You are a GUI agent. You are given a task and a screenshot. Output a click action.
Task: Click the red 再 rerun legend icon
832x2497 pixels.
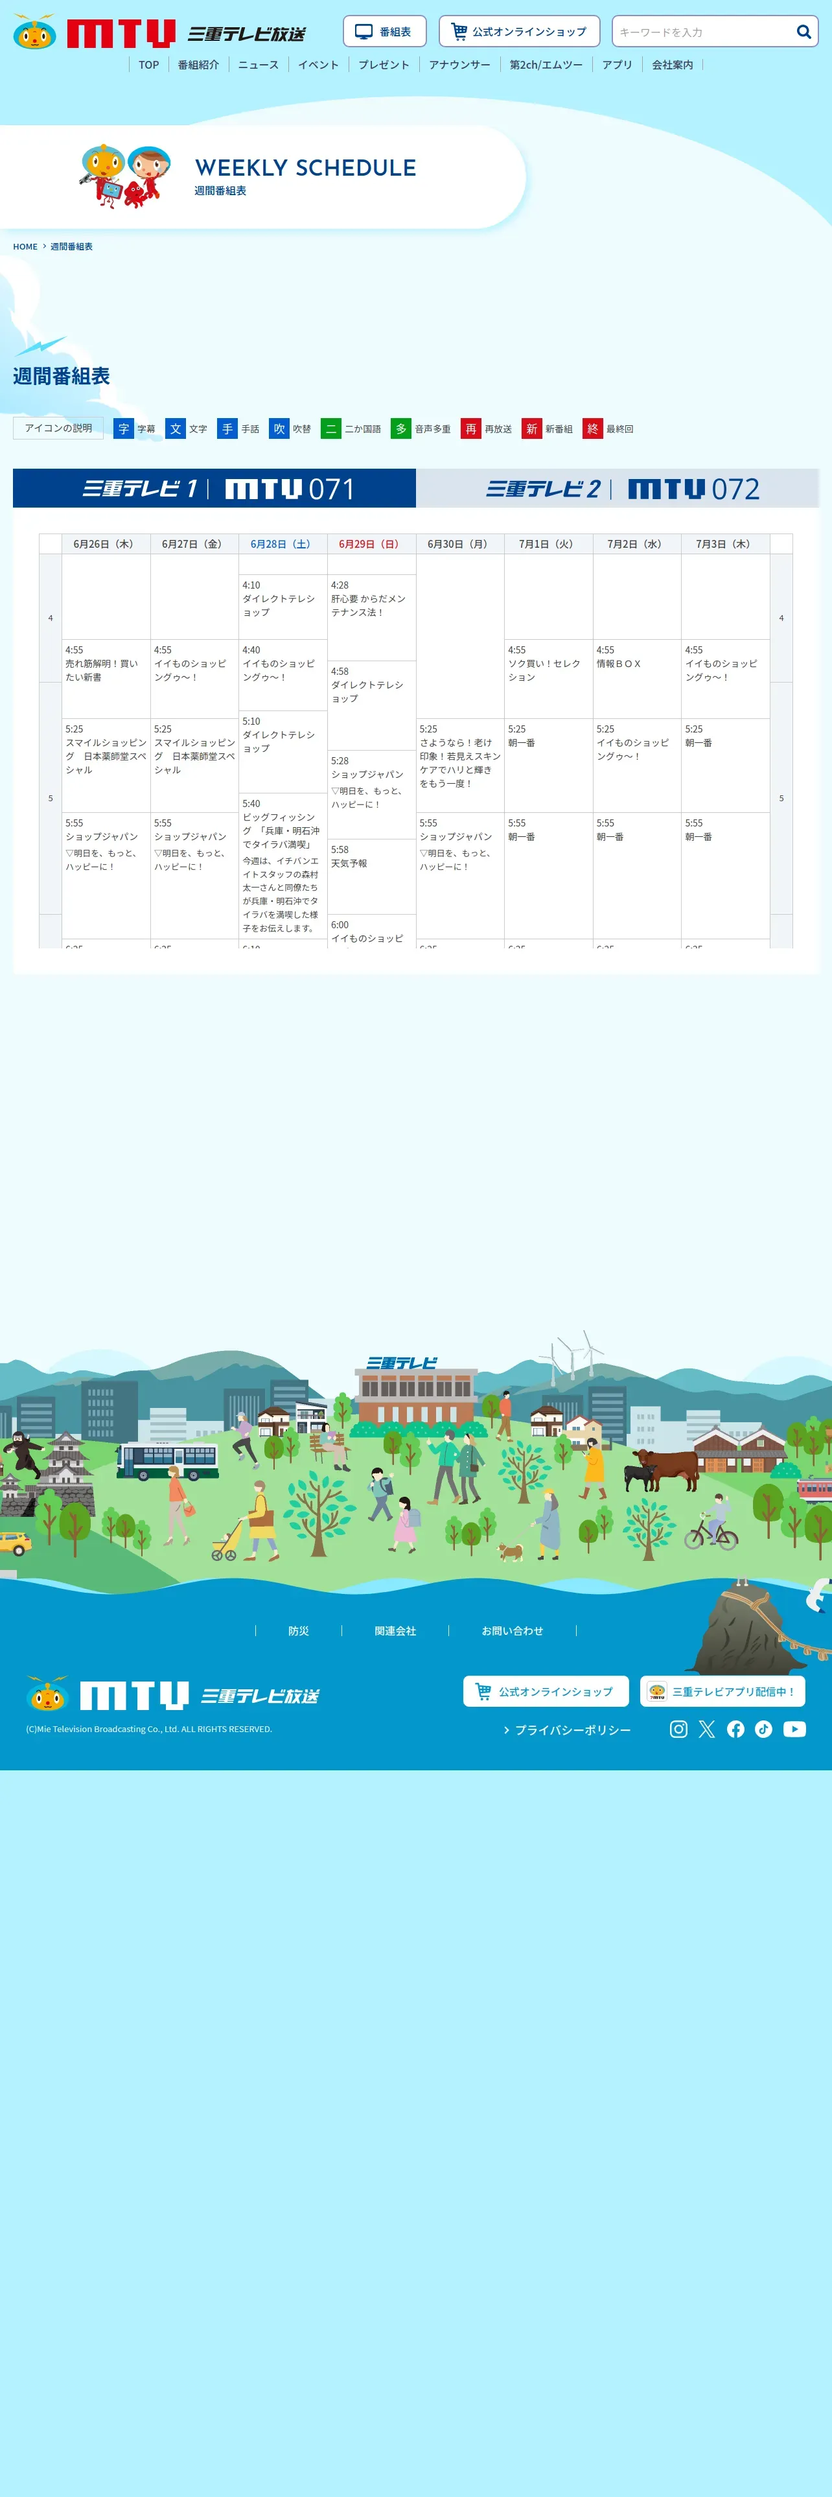470,428
